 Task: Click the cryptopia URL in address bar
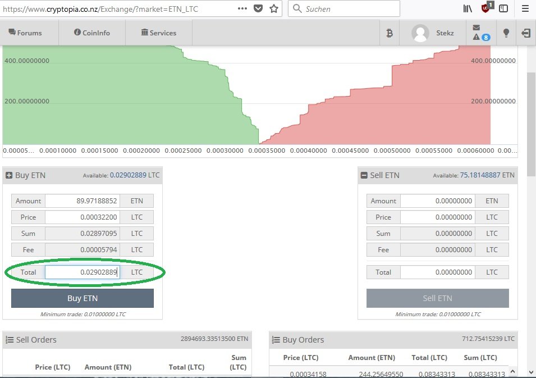pyautogui.click(x=100, y=9)
